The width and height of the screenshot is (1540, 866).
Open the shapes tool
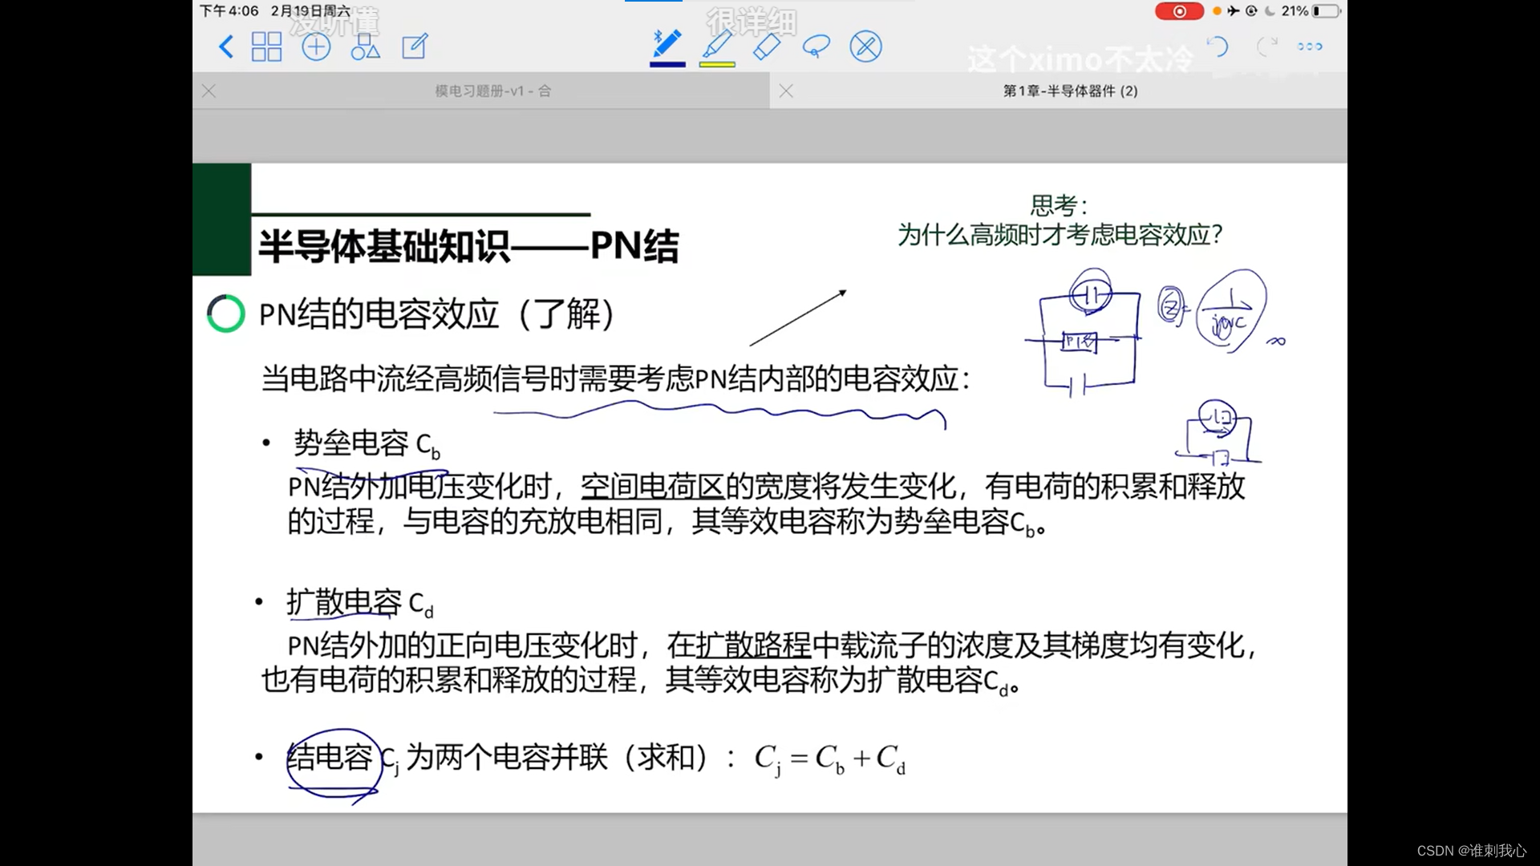365,47
